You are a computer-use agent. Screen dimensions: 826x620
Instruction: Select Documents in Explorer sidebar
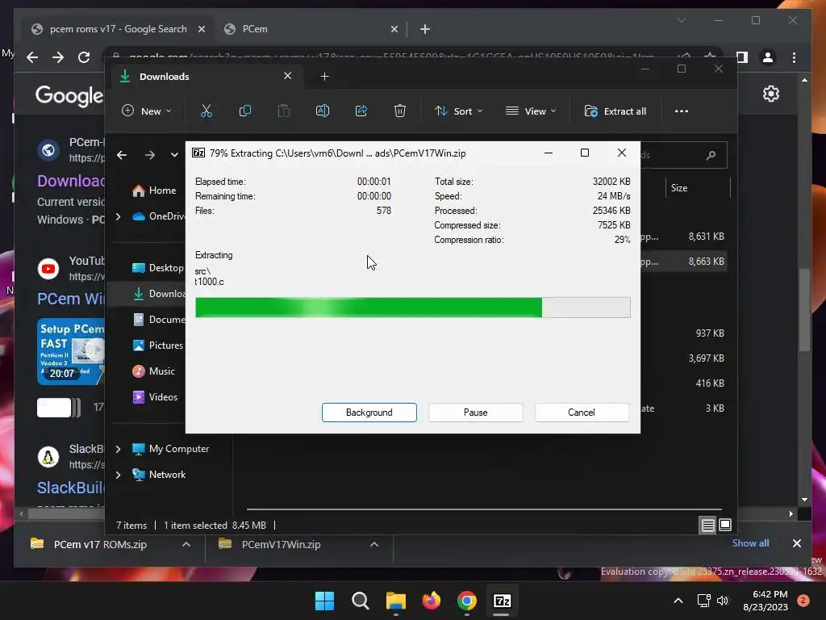pos(158,320)
